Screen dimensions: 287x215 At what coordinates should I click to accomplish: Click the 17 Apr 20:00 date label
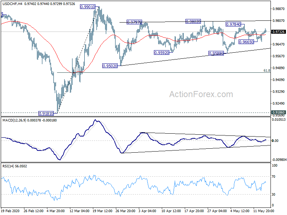(194, 211)
